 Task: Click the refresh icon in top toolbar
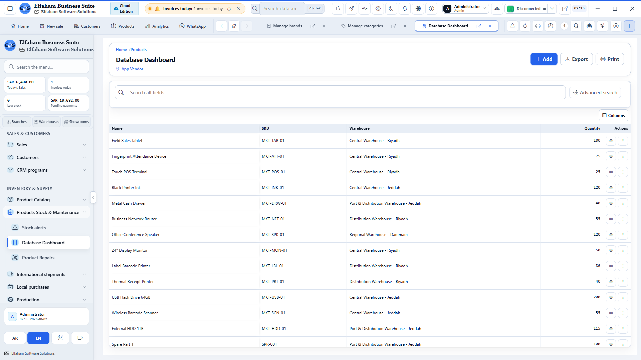tap(338, 9)
